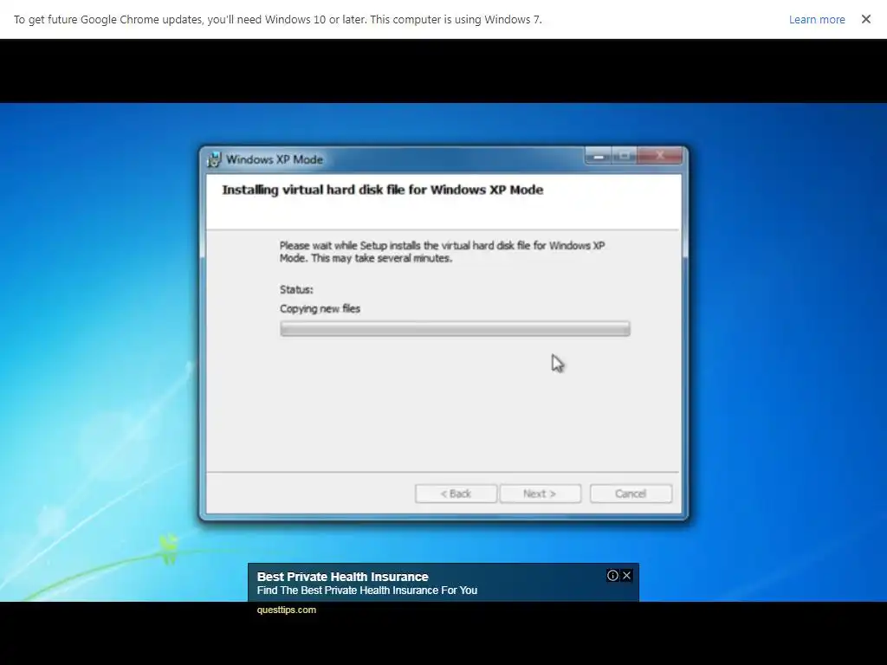
Task: Click the Windows XP Mode title bar text
Action: (275, 160)
